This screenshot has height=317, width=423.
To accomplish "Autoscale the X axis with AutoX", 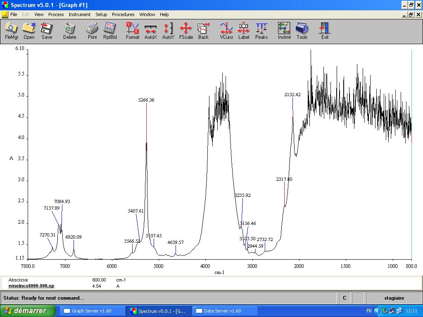I will 150,31.
